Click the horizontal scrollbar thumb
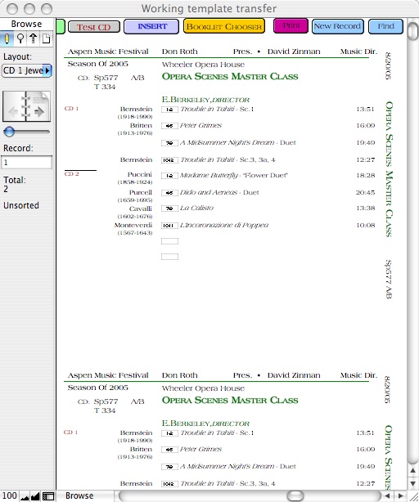The image size is (419, 502). tap(295, 496)
